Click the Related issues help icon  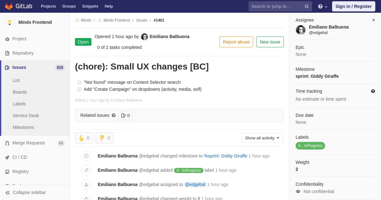[114, 116]
